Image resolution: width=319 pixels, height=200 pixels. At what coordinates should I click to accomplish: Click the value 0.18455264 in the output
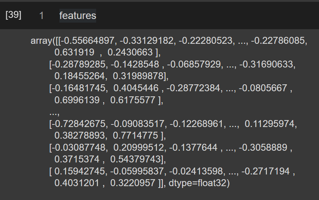pos(79,76)
